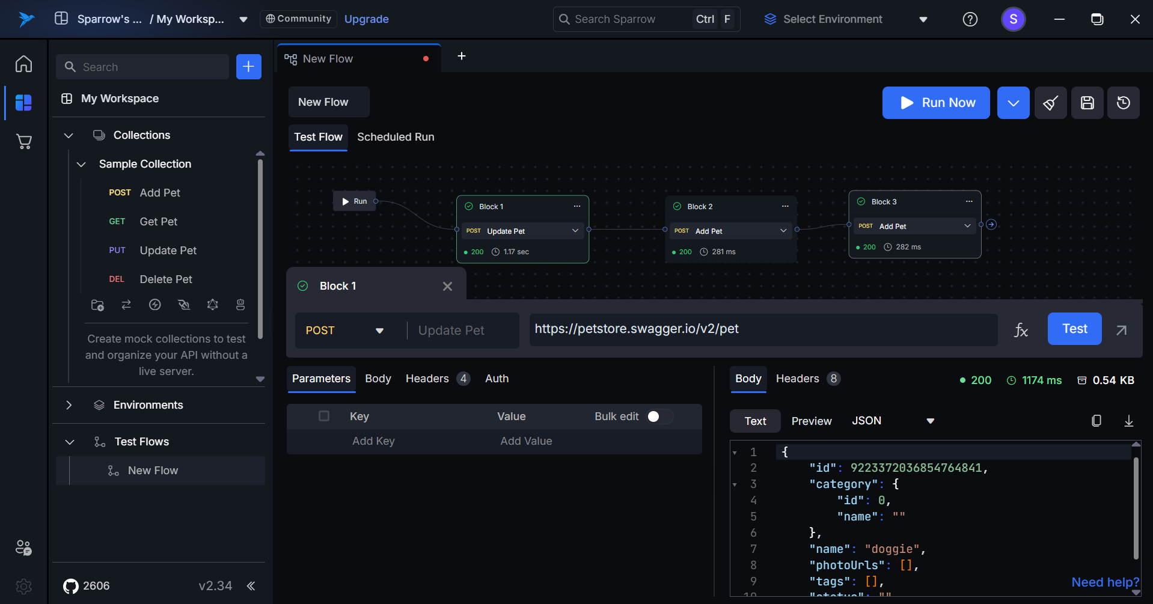The height and width of the screenshot is (604, 1153).
Task: Collapse the sidebar with double chevron
Action: (x=251, y=586)
